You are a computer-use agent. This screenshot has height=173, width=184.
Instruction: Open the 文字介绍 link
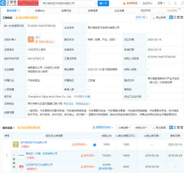coord(141,17)
